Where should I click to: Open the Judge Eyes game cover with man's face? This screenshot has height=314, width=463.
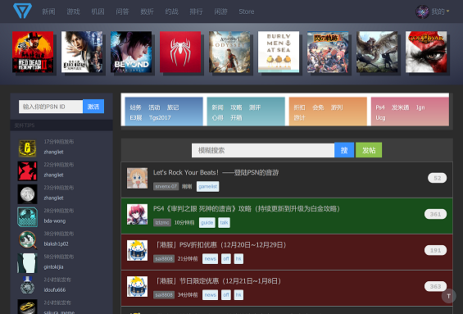82,52
